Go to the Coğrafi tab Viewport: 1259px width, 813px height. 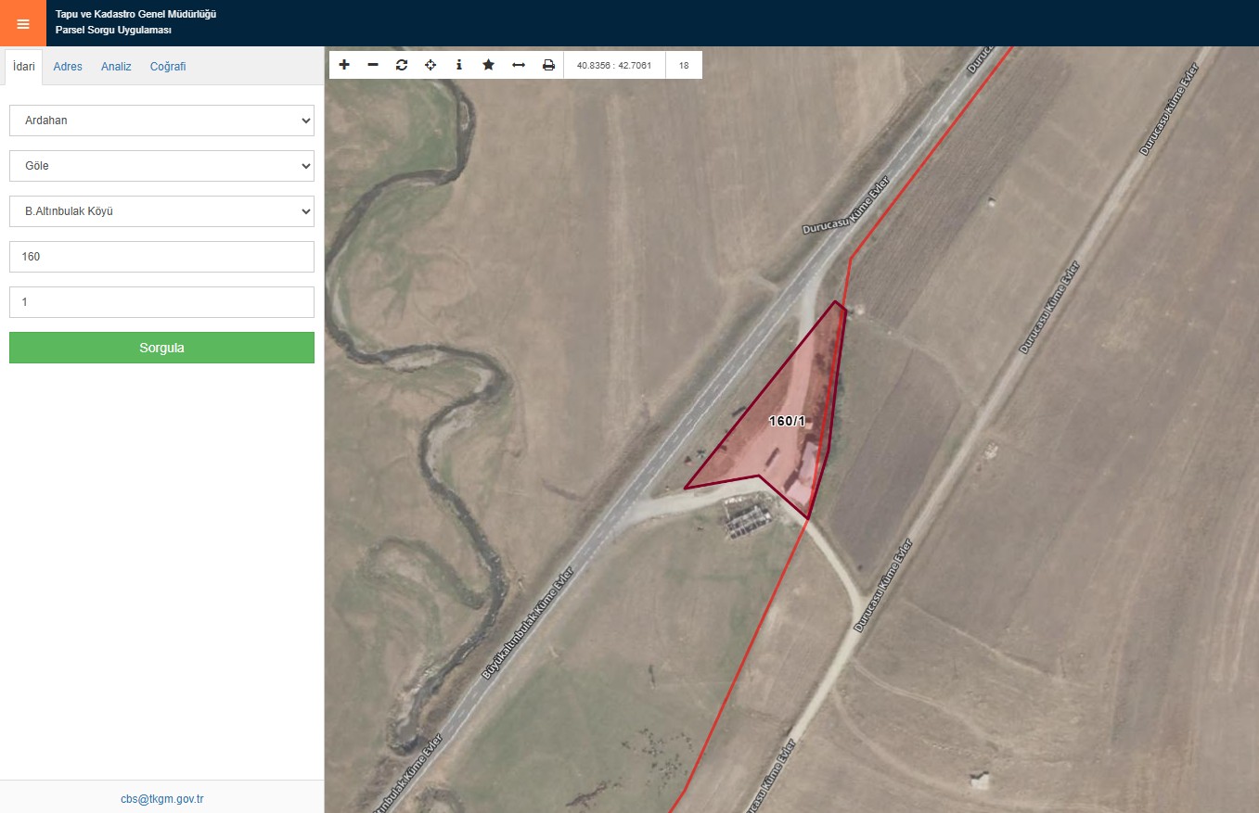pyautogui.click(x=168, y=67)
